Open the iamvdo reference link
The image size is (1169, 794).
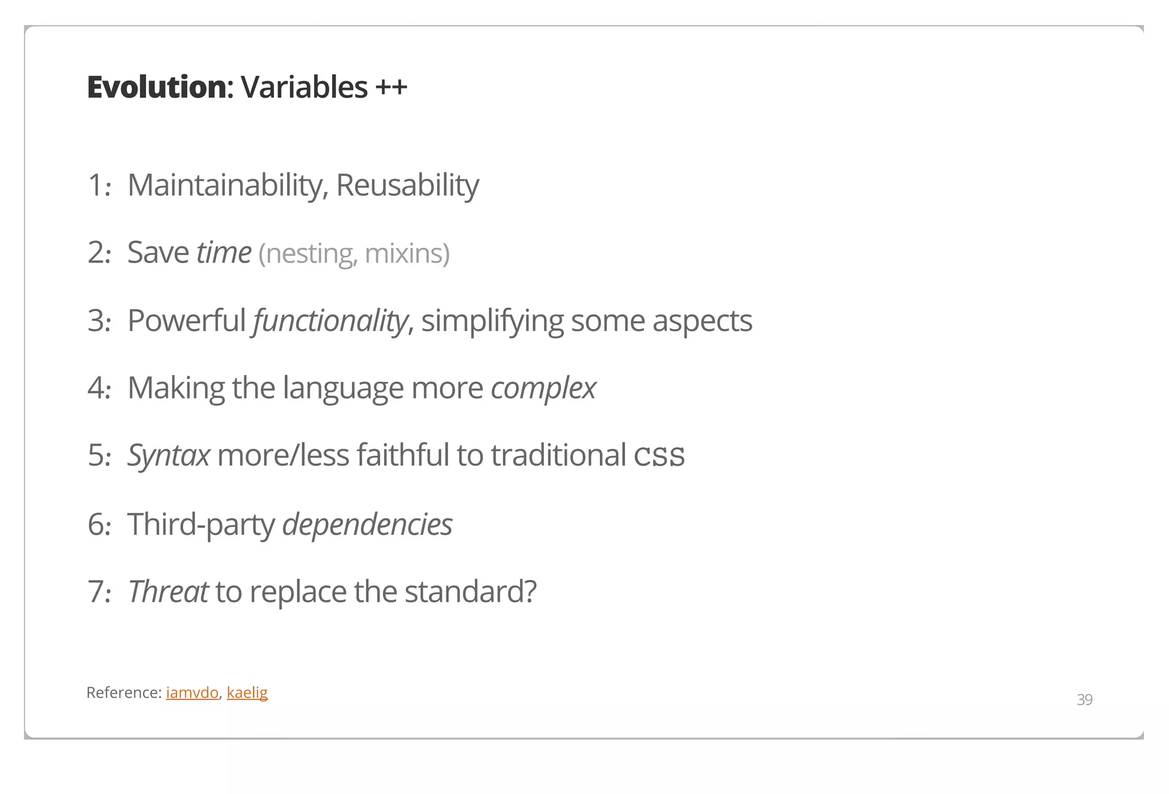coord(192,692)
